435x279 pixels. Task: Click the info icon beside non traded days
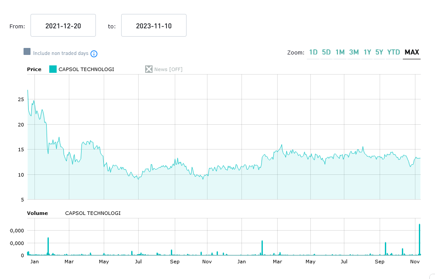pos(94,54)
